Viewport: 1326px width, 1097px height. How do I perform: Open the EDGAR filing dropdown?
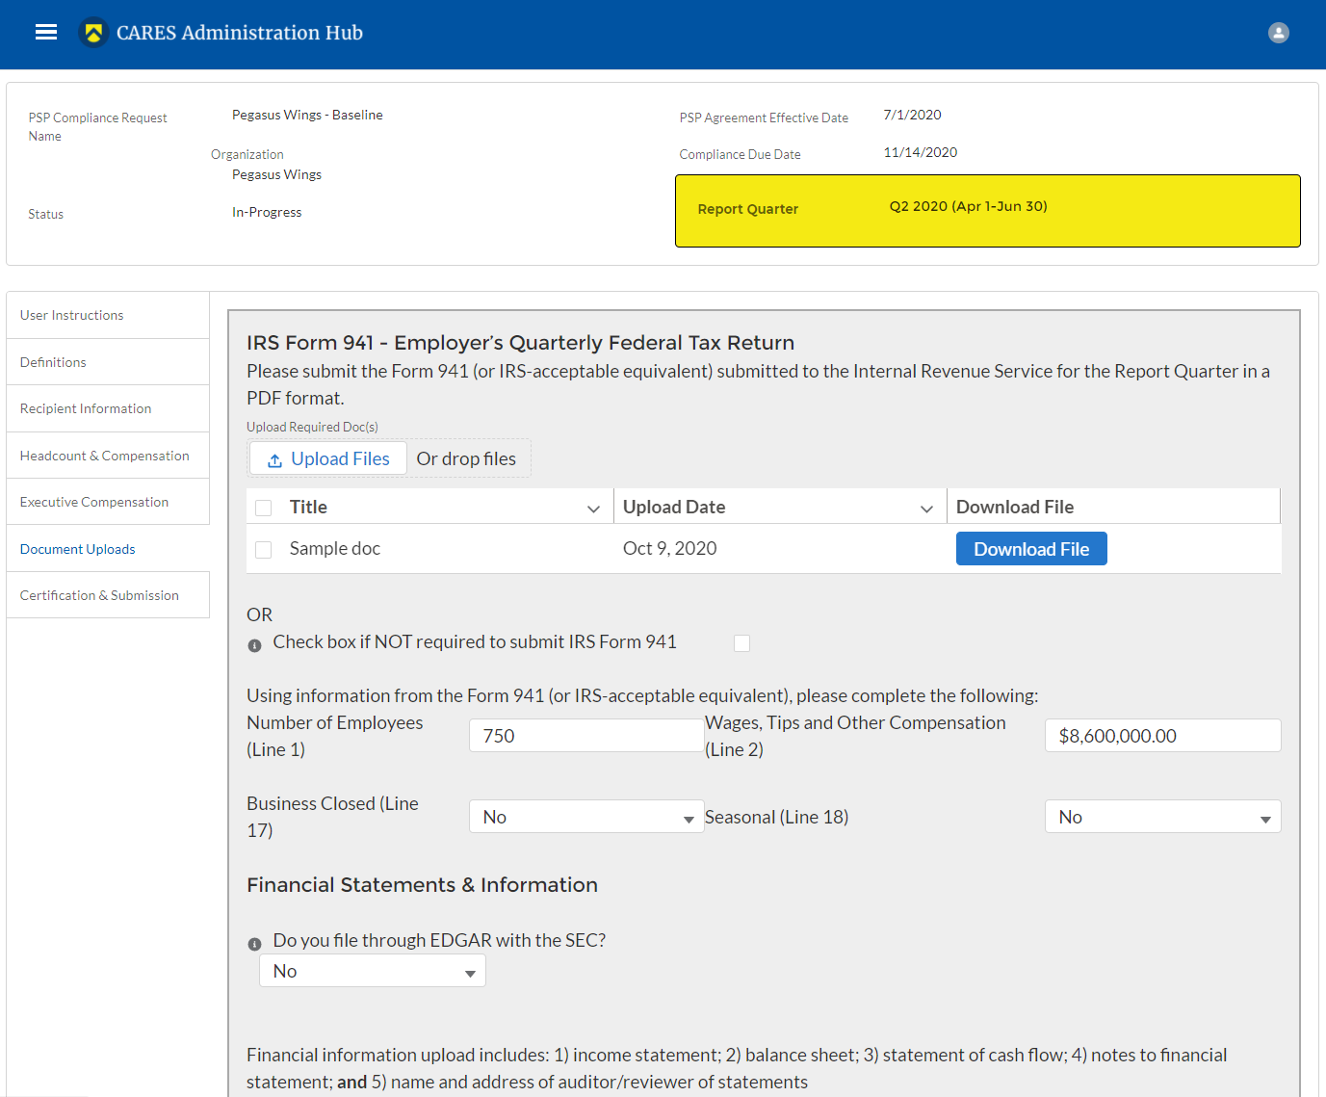click(x=372, y=971)
